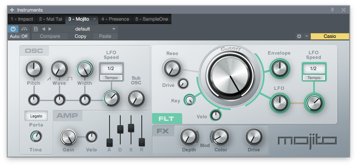Click the large Cutoff knob

(x=230, y=76)
